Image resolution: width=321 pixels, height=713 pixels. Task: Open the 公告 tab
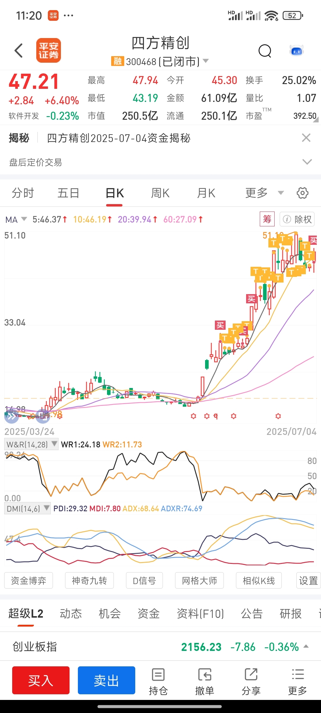(252, 613)
